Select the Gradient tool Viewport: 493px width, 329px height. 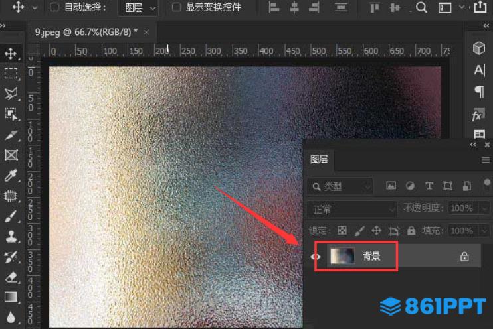pyautogui.click(x=11, y=297)
